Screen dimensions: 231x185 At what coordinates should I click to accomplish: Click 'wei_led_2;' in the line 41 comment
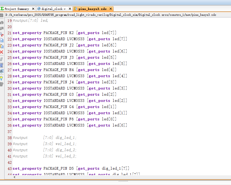tap(66, 156)
